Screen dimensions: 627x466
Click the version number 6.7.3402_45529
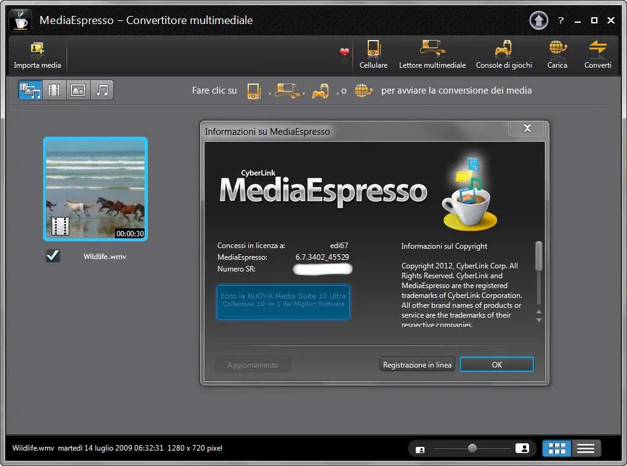322,257
